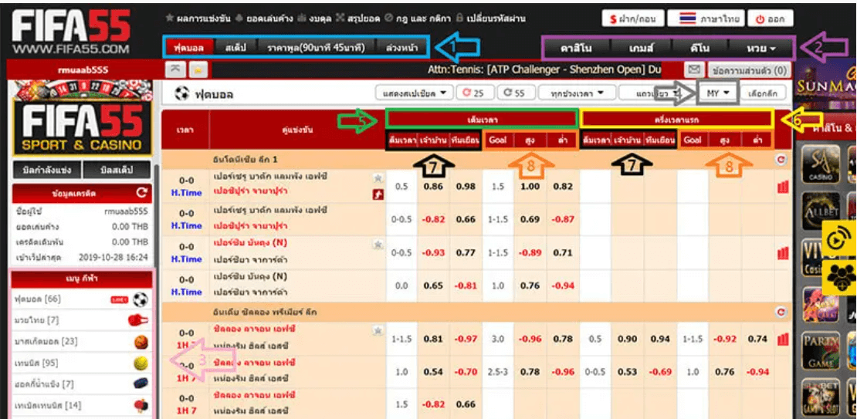Select the สเต็ป parlay tab

coord(237,48)
